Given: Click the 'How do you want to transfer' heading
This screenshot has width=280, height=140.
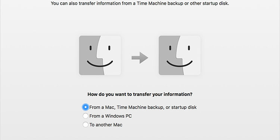Looking at the screenshot, I should tap(140, 94).
